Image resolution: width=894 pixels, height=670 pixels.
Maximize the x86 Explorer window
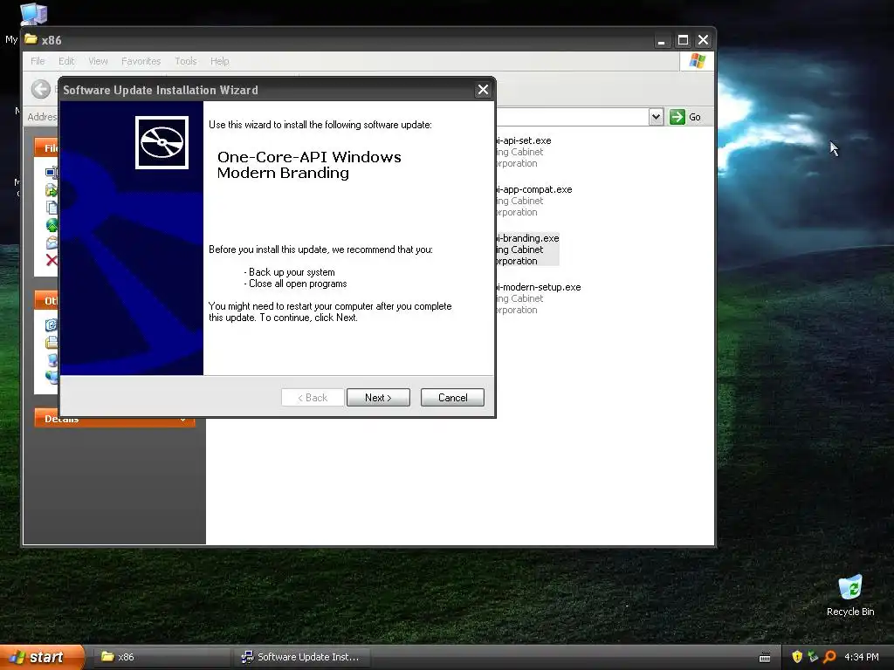(x=683, y=40)
